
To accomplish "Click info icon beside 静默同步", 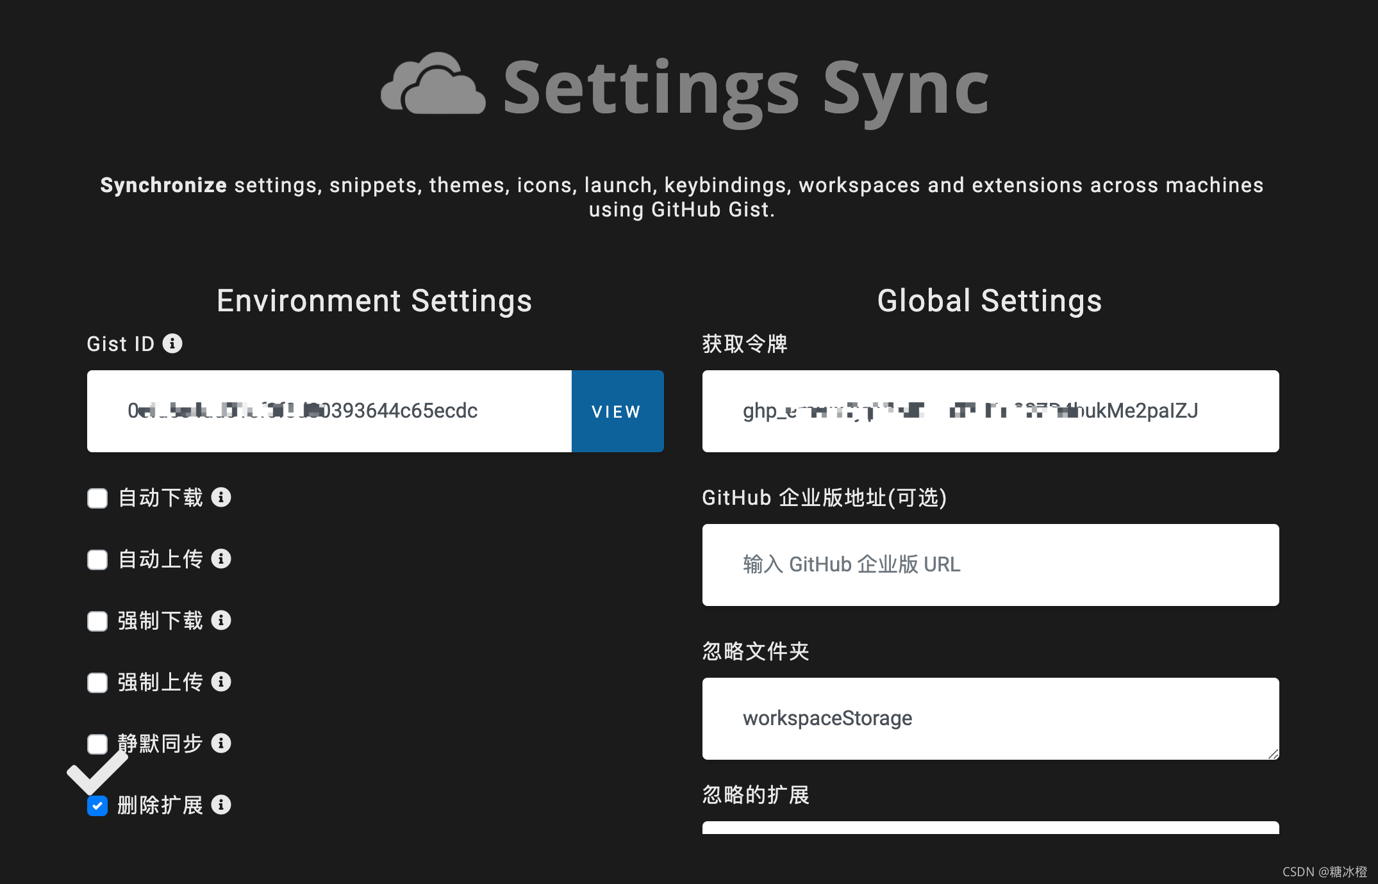I will pos(221,743).
